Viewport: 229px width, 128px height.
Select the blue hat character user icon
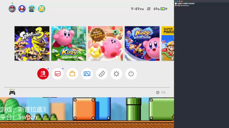32,9
